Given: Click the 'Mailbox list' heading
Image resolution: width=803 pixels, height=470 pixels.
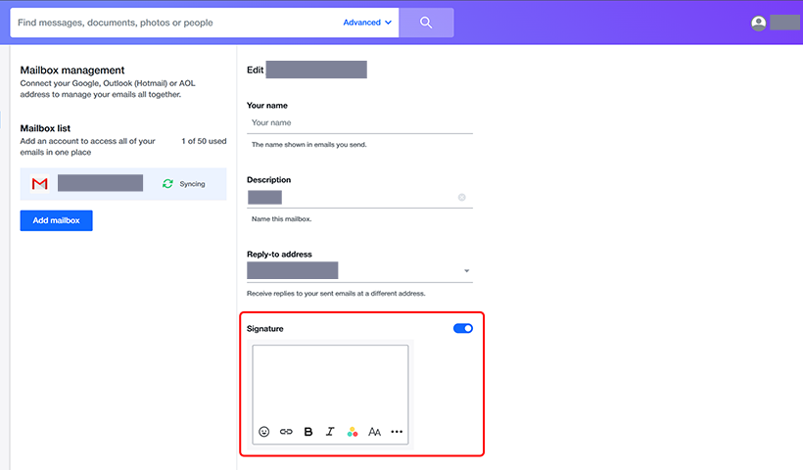Looking at the screenshot, I should [x=45, y=128].
